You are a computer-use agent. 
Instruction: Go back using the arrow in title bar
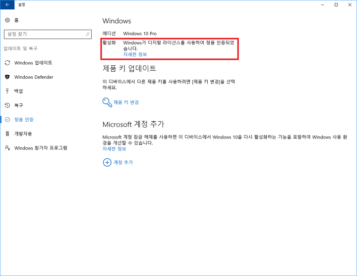(x=7, y=5)
